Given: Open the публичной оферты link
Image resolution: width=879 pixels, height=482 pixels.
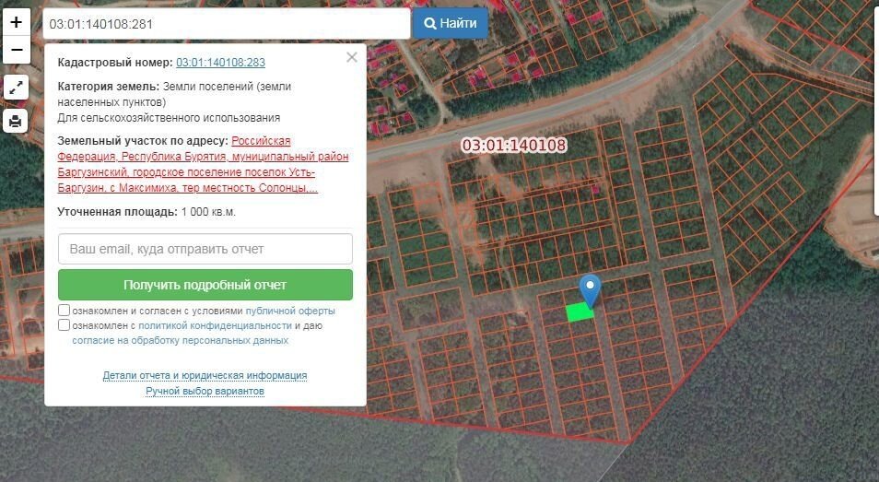Looking at the screenshot, I should click(290, 312).
